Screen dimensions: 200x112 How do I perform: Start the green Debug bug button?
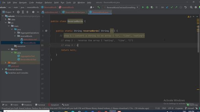point(147,7)
